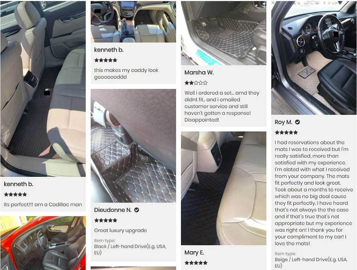
Task: Click Roy M. five-star rating
Action: 286,132
